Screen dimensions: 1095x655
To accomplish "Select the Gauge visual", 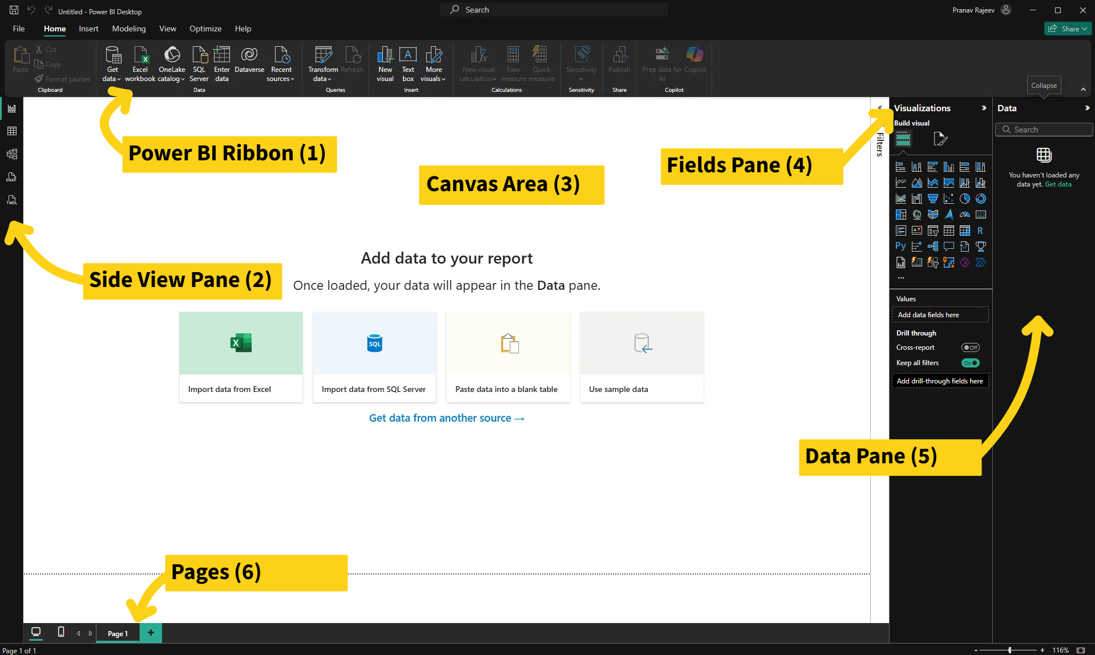I will pyautogui.click(x=964, y=215).
